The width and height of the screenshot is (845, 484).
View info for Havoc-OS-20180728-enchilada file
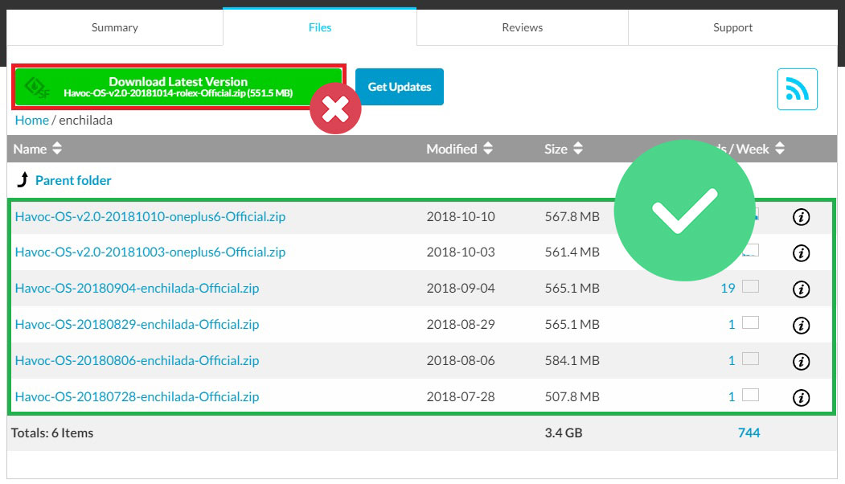tap(801, 397)
